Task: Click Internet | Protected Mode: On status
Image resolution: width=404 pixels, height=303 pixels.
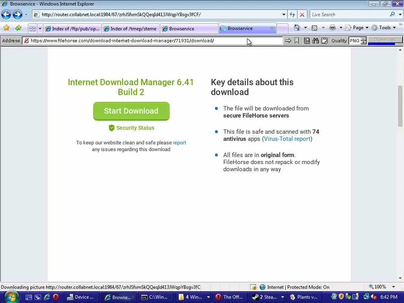Action: click(x=294, y=287)
